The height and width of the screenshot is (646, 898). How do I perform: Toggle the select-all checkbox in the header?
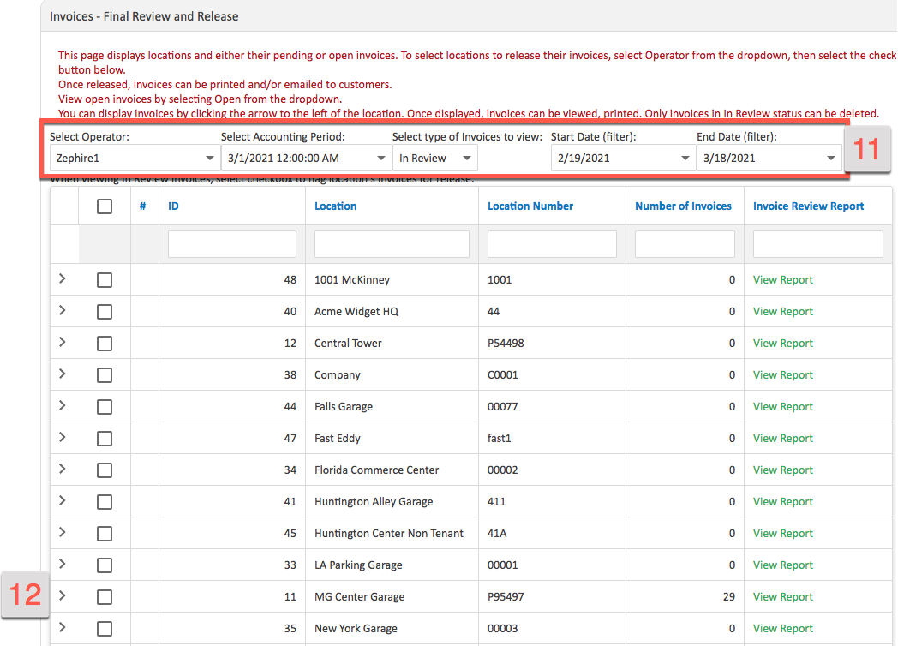tap(105, 206)
